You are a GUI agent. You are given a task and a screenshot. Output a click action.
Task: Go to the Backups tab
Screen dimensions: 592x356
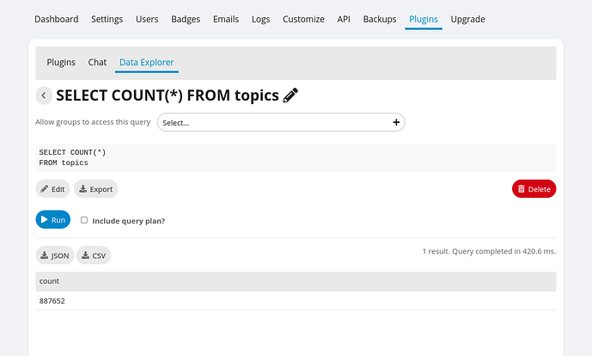(x=380, y=19)
